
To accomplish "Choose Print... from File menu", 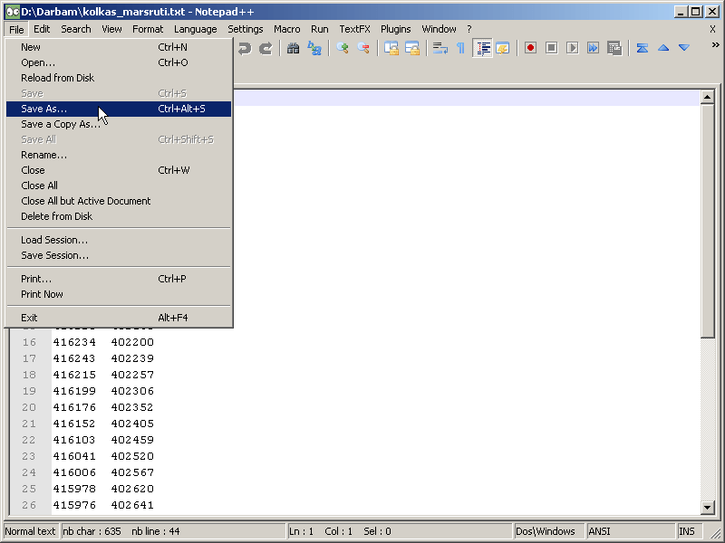I will tap(119, 279).
